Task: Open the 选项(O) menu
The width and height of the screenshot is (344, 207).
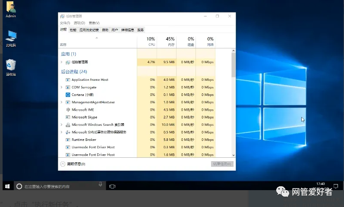Action: pos(79,23)
